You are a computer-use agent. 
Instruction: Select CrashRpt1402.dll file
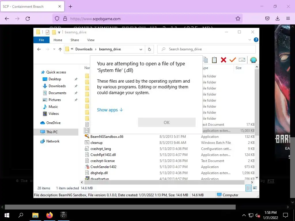point(103,155)
